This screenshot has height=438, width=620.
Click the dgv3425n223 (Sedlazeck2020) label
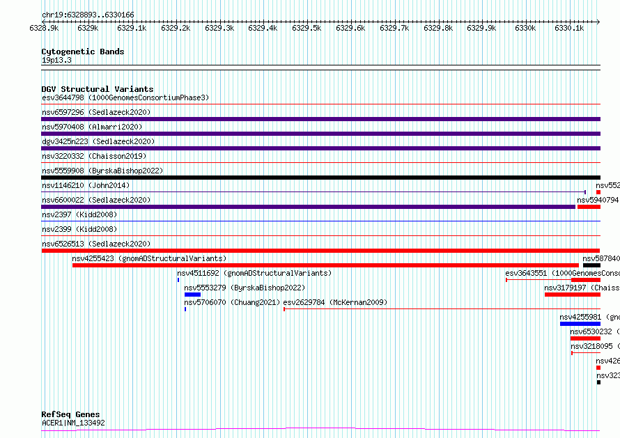click(x=98, y=141)
